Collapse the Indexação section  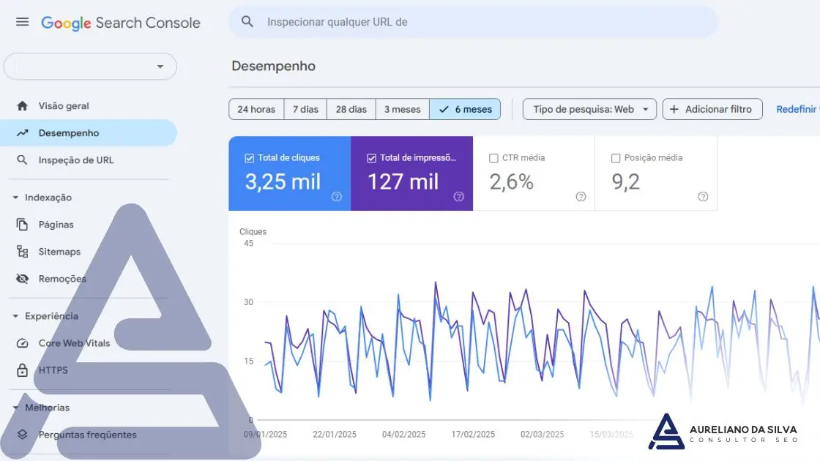point(15,198)
